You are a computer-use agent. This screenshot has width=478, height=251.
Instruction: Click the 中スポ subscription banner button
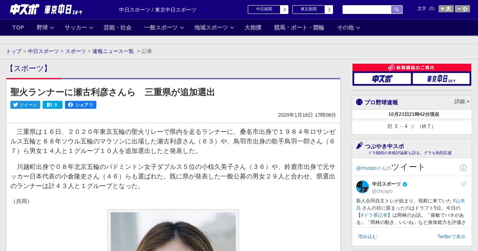point(382,79)
